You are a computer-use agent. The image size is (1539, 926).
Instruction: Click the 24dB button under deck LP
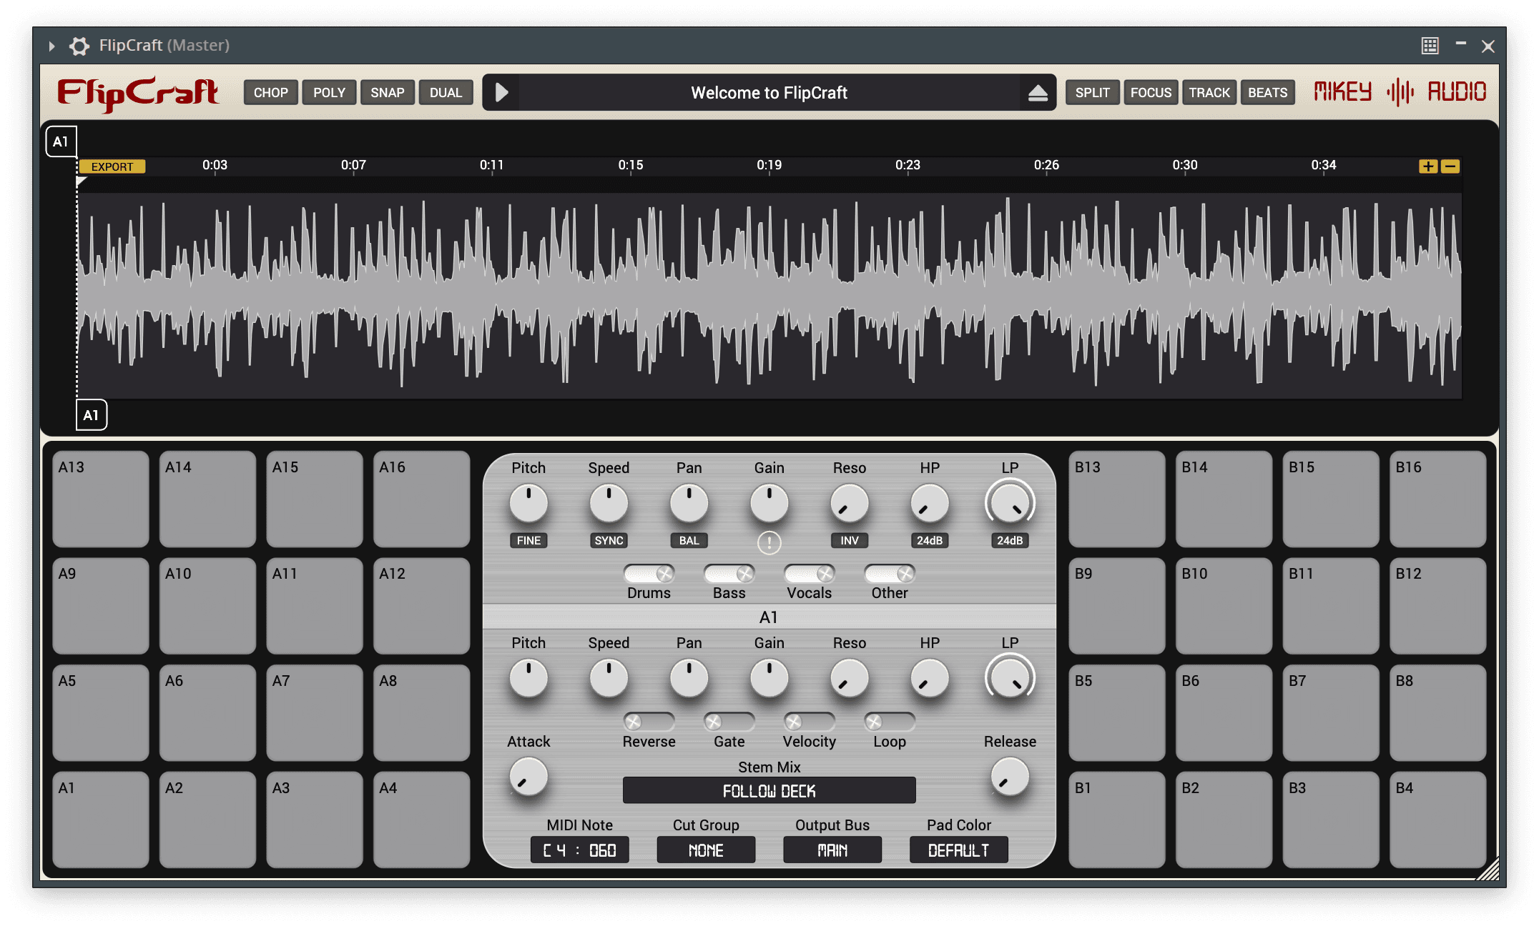point(1010,541)
